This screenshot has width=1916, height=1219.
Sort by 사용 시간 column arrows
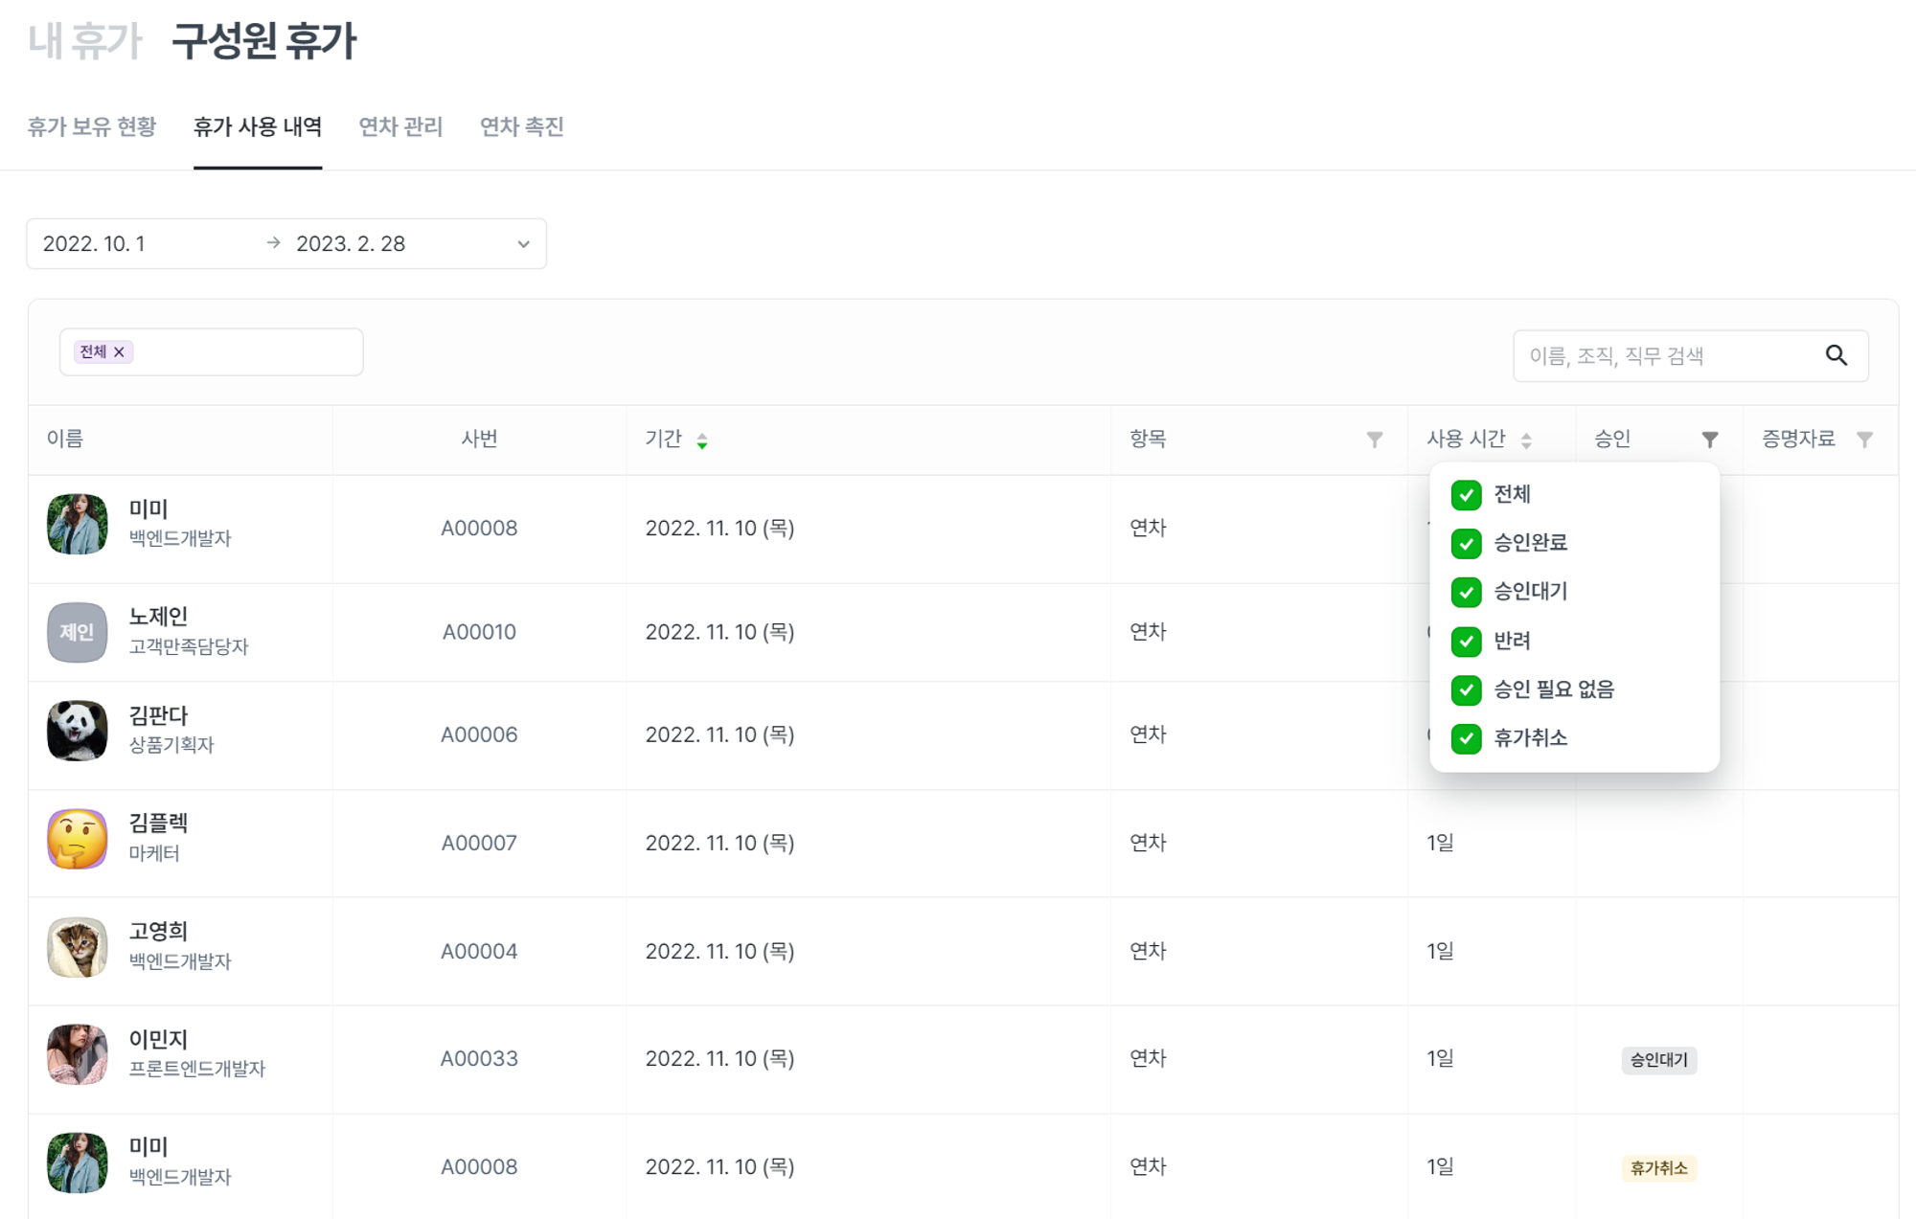click(x=1526, y=440)
